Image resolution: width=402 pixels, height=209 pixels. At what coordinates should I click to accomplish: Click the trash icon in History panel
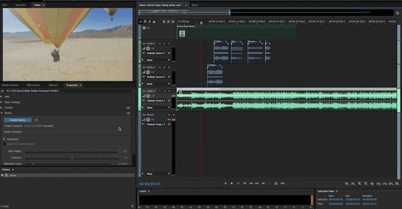coord(133,206)
